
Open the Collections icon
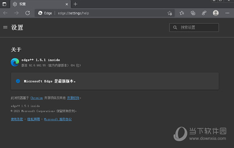tap(193, 13)
